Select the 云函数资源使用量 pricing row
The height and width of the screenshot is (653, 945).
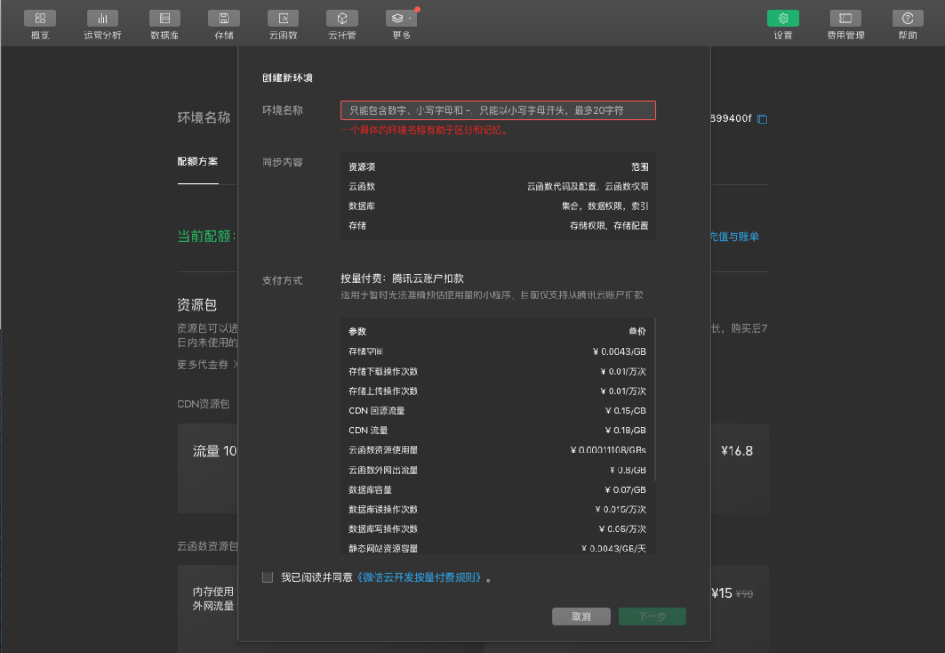click(497, 450)
